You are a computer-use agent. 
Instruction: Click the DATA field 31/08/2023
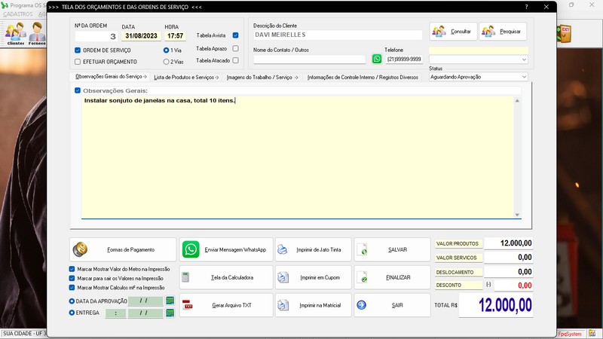[141, 35]
